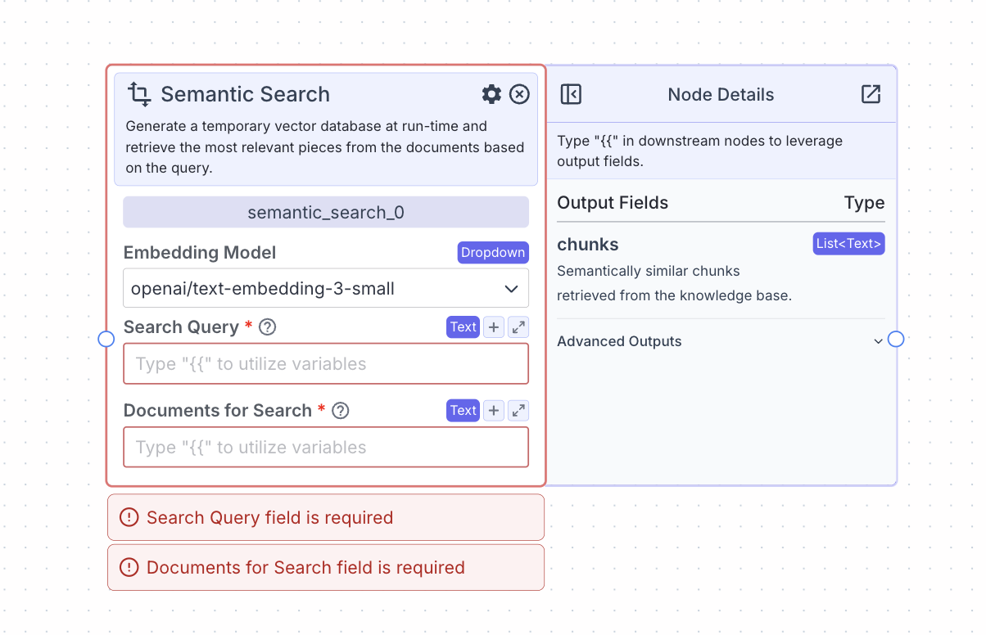Click the help icon next to Documents for Search
The height and width of the screenshot is (635, 986).
tap(340, 410)
